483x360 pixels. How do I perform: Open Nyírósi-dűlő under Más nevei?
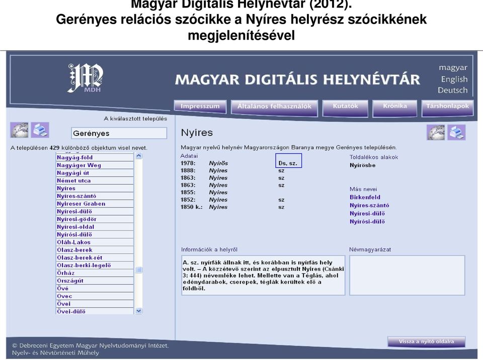(x=367, y=221)
